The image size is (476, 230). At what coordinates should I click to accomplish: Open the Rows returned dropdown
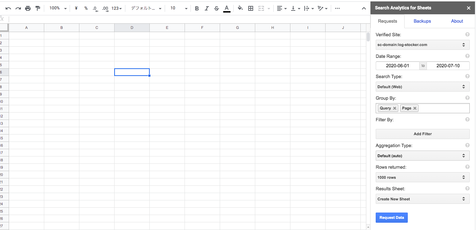coord(423,177)
